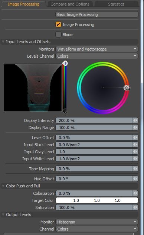
Task: Click the waveform monitor display
Action: 33,88
